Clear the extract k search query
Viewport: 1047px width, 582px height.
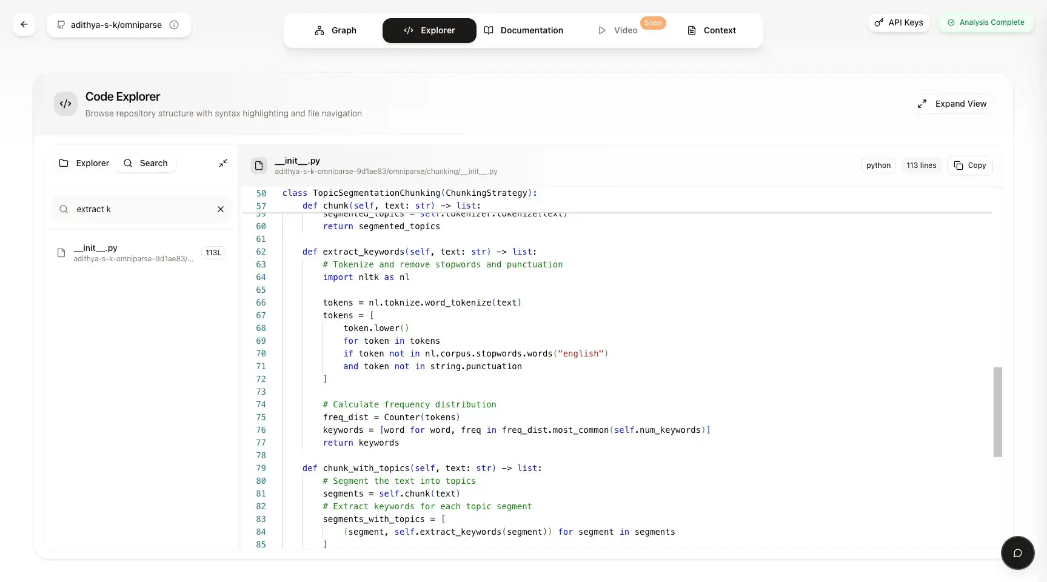pyautogui.click(x=221, y=209)
